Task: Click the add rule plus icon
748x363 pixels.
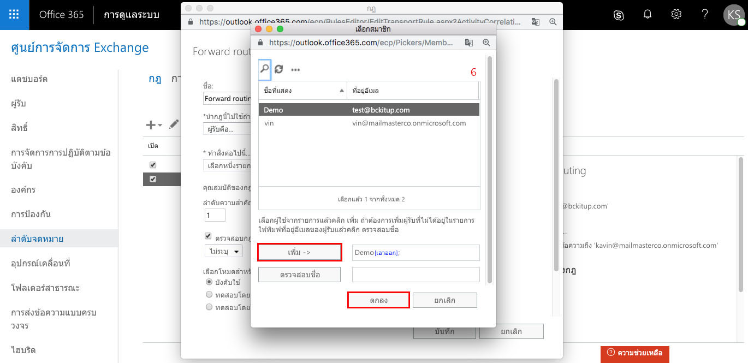Action: (151, 125)
